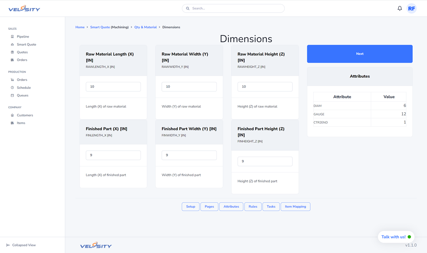The width and height of the screenshot is (427, 253).
Task: Toggle the Collapsed View sidebar option
Action: 21,245
